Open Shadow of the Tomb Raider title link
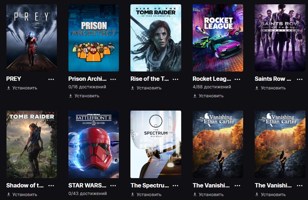 click(x=25, y=185)
